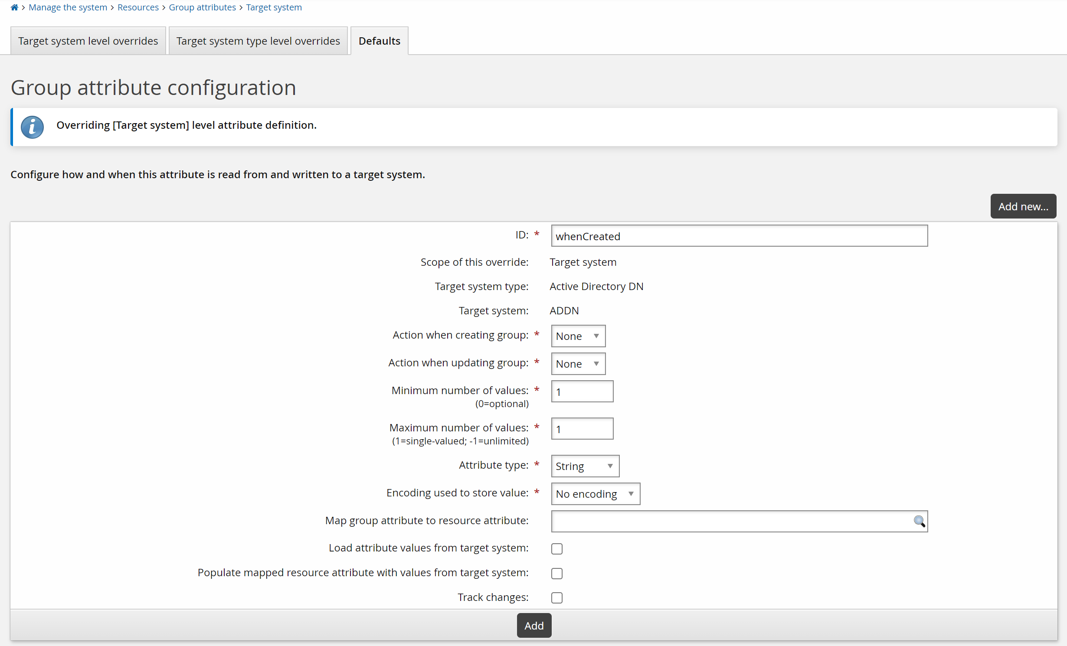The width and height of the screenshot is (1067, 646).
Task: Enable Load attribute values from target system
Action: coord(557,549)
